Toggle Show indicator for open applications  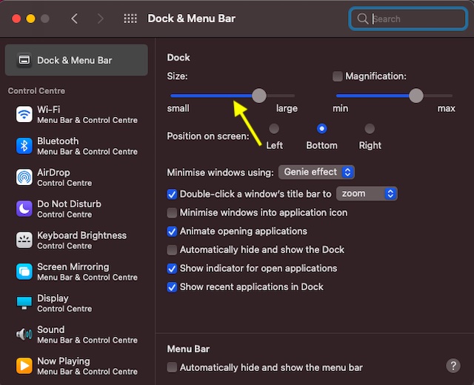pyautogui.click(x=172, y=268)
